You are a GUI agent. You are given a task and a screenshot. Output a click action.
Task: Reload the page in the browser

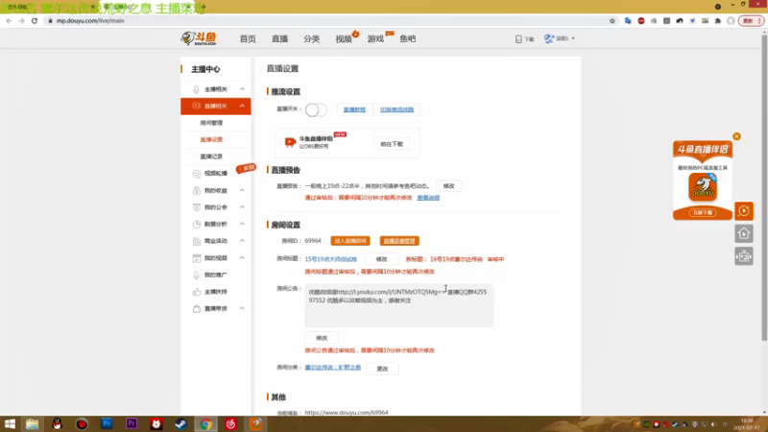pos(35,20)
